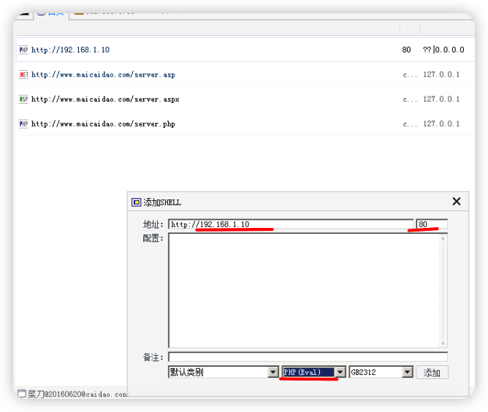Screen dimensions: 488x412
Task: Click the NET icon beside server.asp entry
Action: (x=23, y=75)
